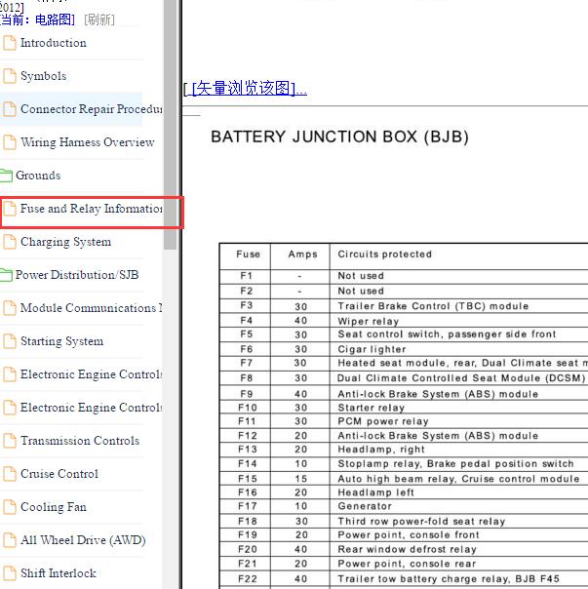This screenshot has height=589, width=588.
Task: Click Trailer Brake Control (TBC) module cell
Action: pos(433,306)
